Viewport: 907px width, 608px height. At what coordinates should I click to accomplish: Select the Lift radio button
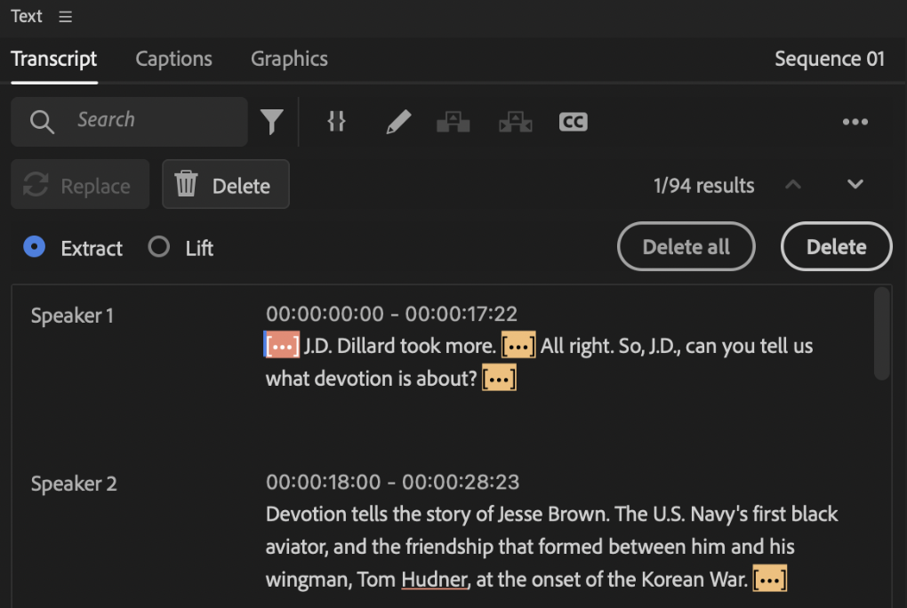coord(157,248)
